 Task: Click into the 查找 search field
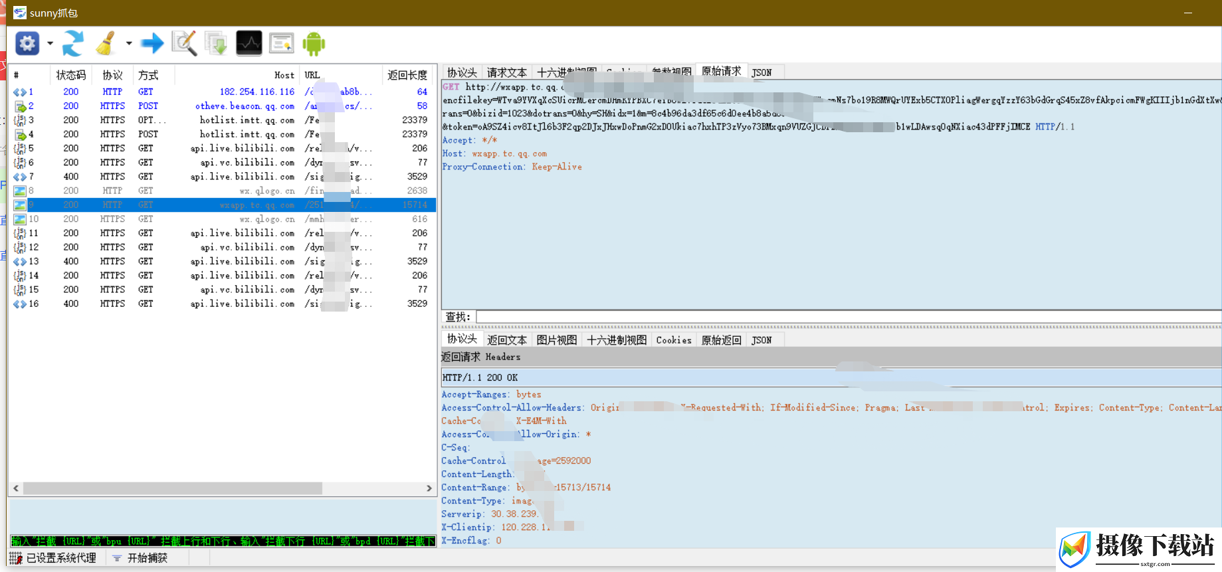(x=849, y=317)
